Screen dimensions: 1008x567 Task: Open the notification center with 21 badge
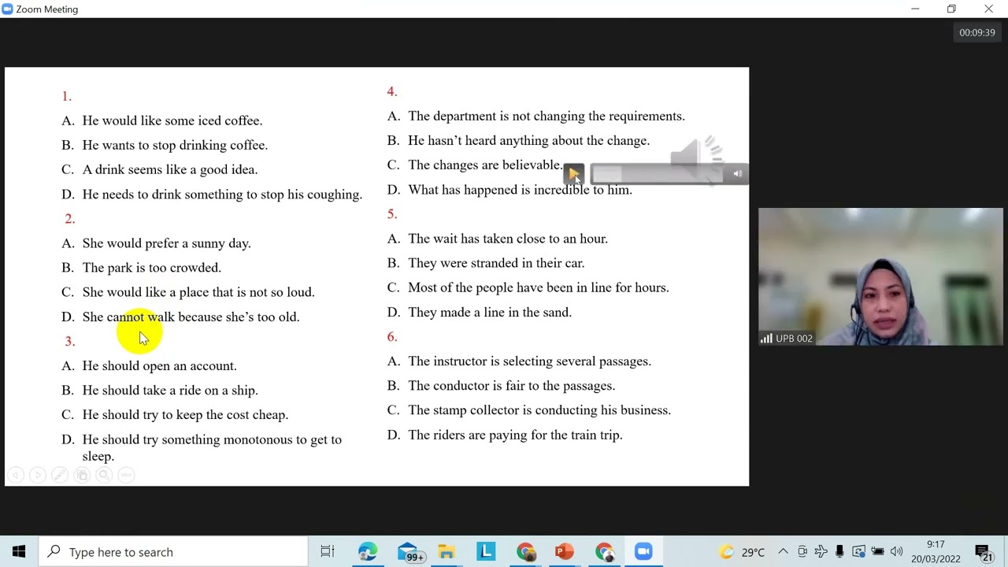983,552
